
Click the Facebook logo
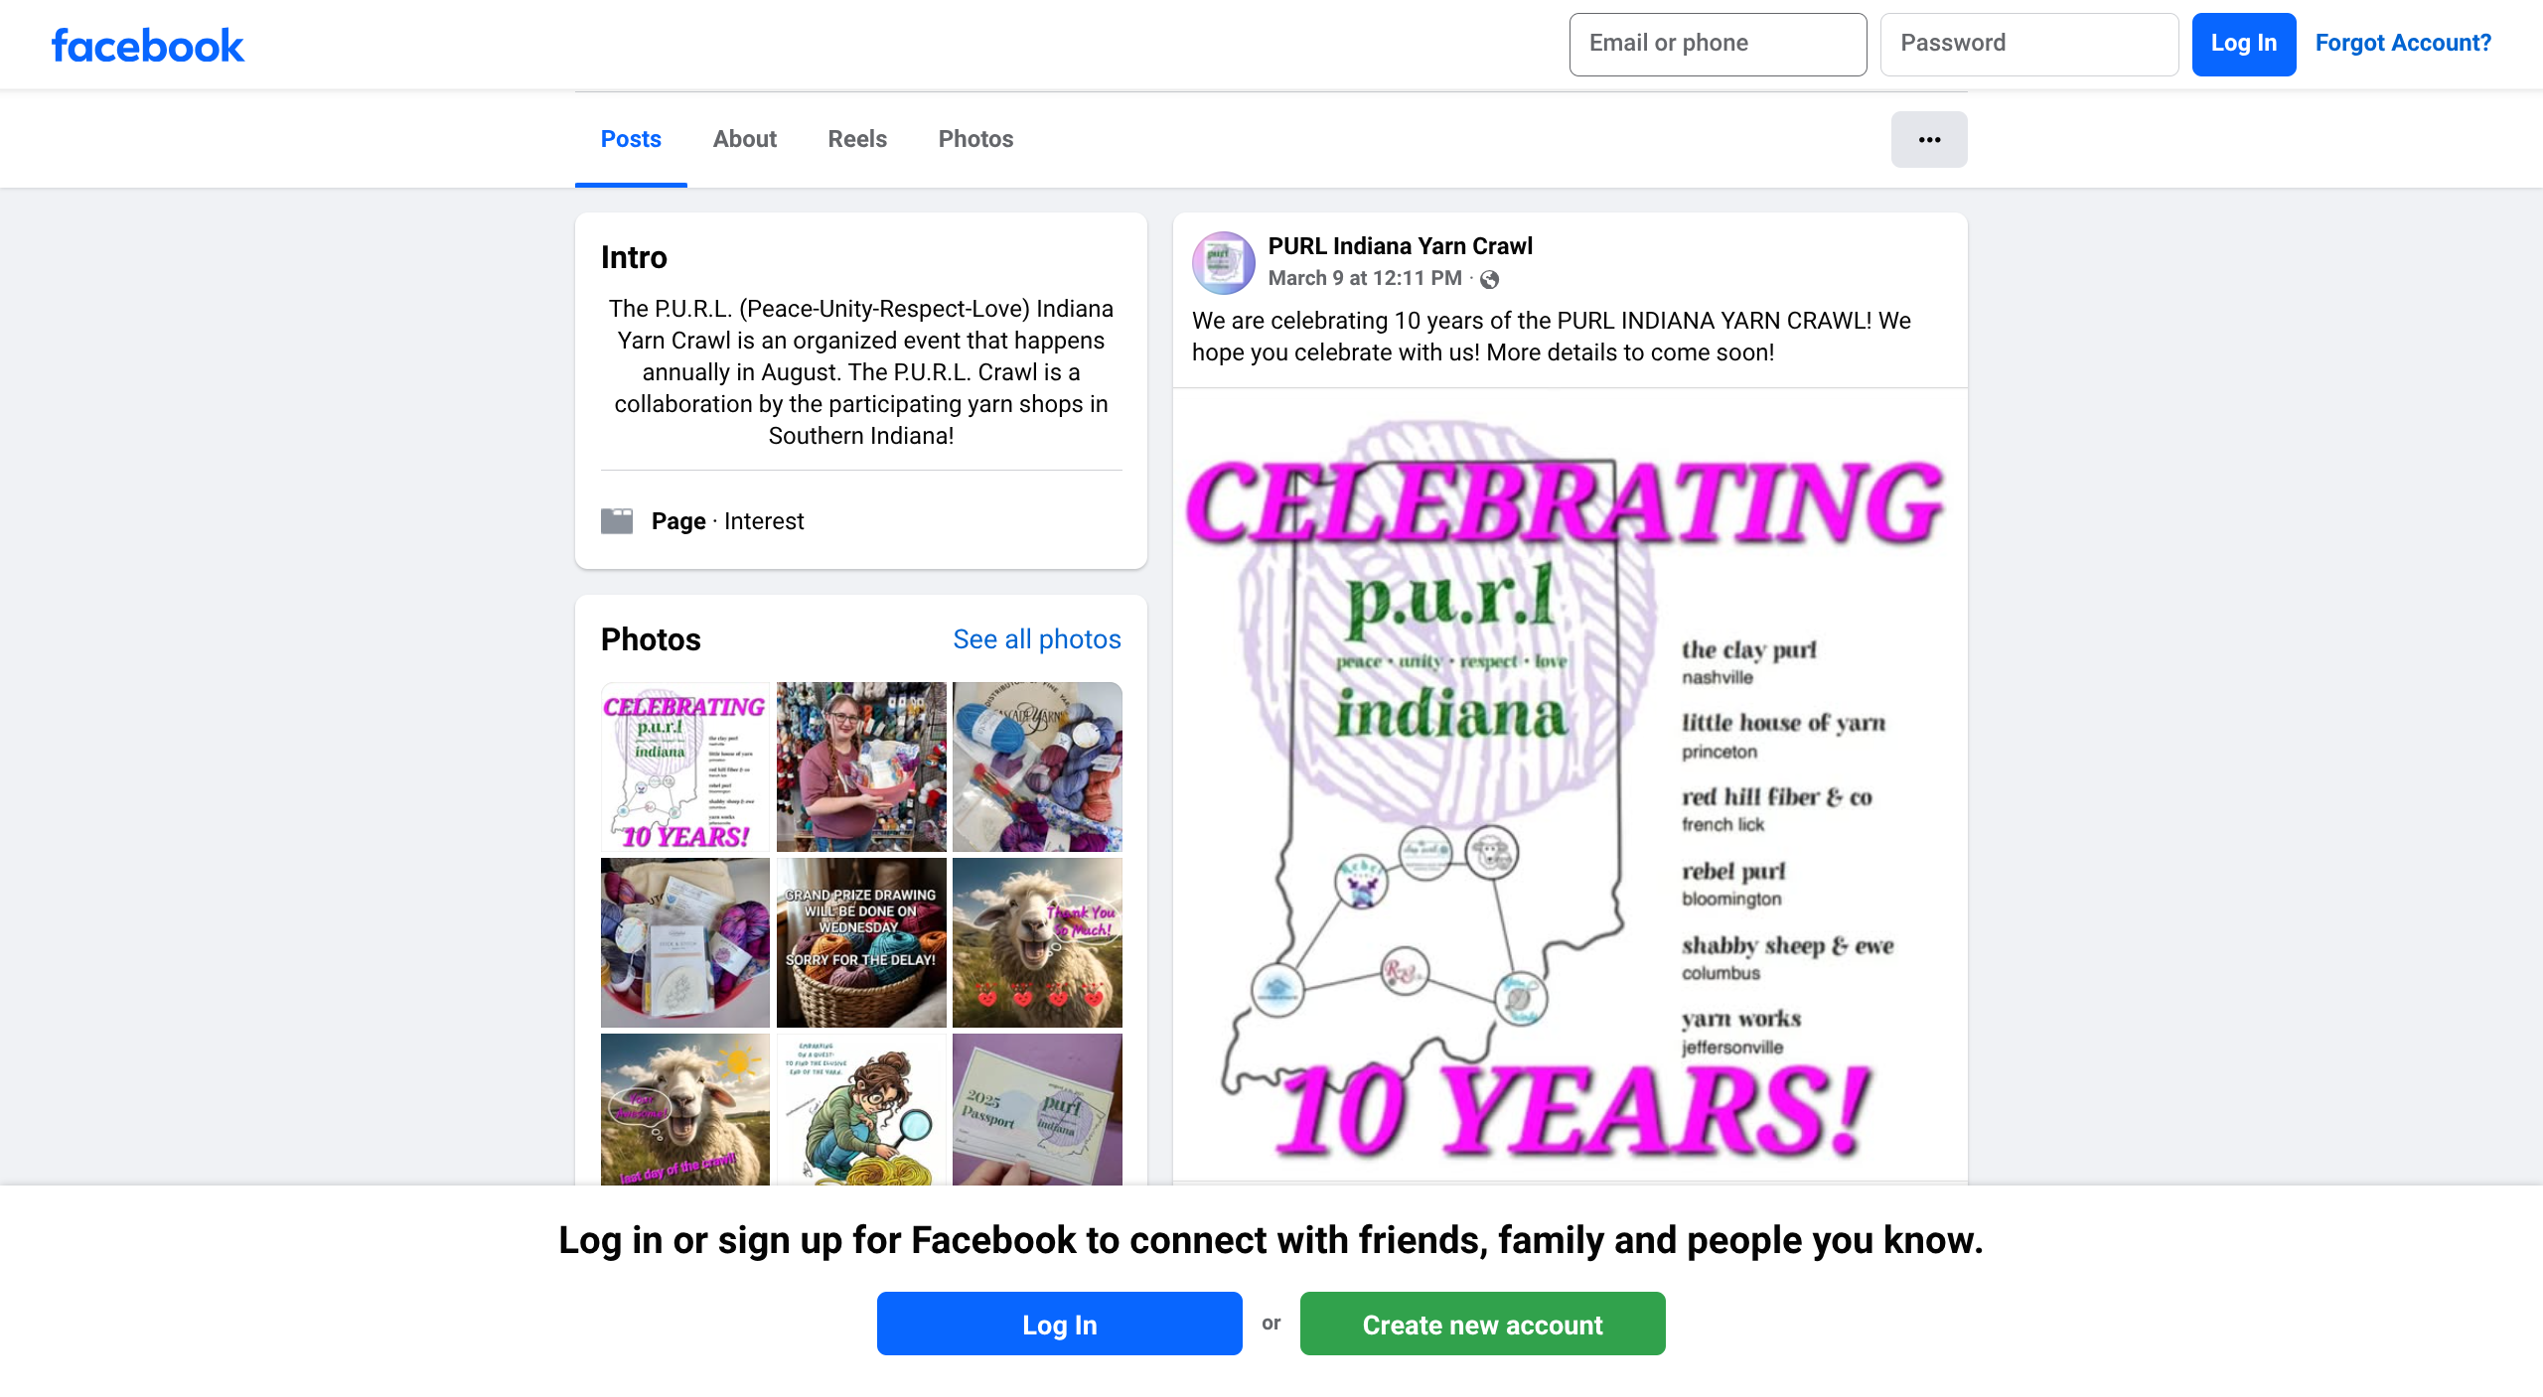147,46
